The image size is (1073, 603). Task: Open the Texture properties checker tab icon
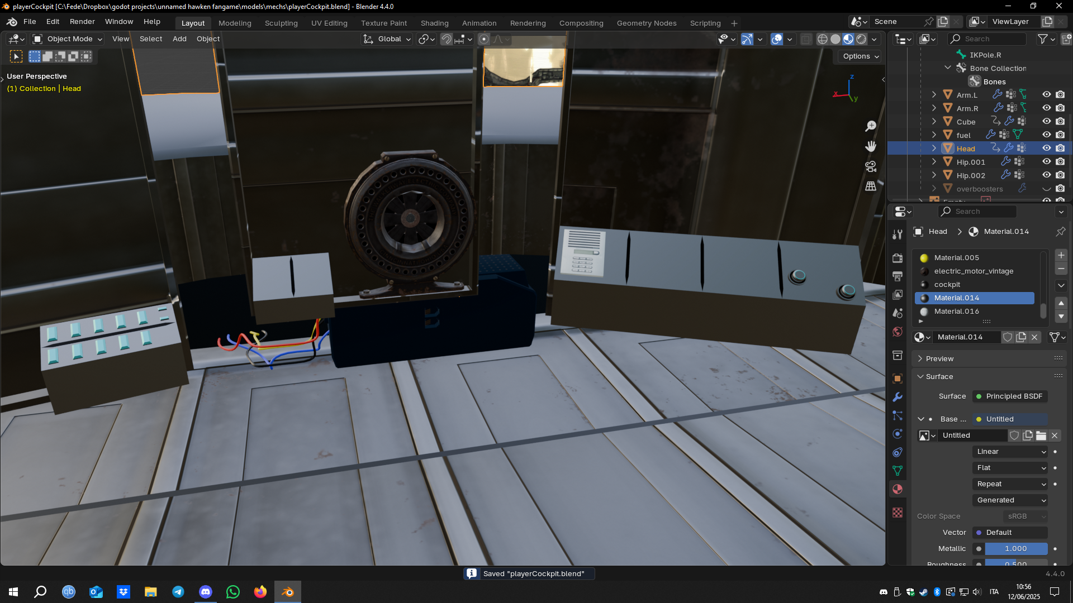point(898,513)
